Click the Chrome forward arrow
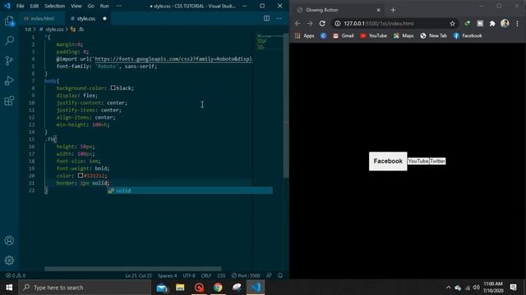The width and height of the screenshot is (526, 295). (310, 24)
